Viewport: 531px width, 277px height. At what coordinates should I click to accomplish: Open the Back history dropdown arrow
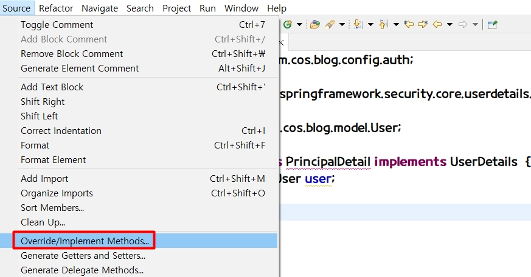point(449,24)
